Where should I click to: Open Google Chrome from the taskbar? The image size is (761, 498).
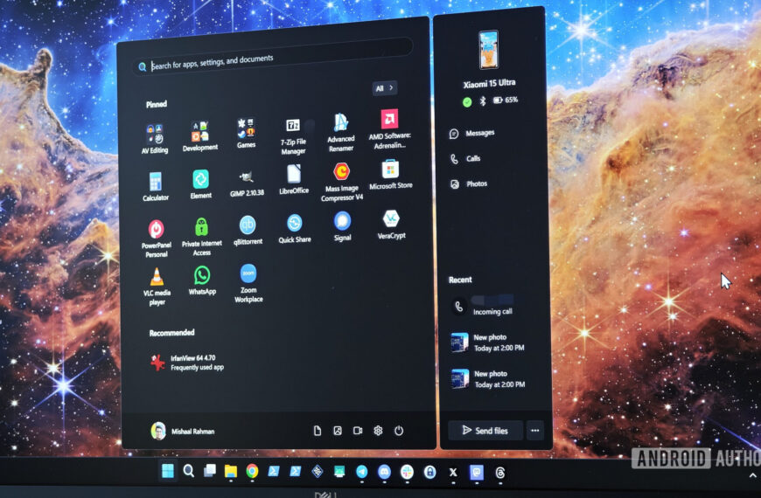pos(252,471)
